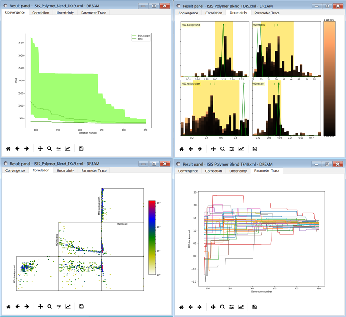346x317 pixels.
Task: Select Pan tool in Uncertainty panel toolbar
Action: tap(213, 148)
